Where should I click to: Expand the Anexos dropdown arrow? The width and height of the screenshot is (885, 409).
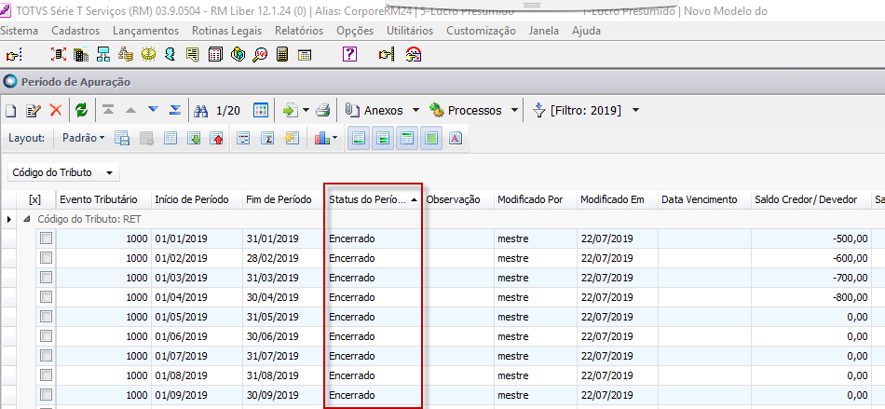[x=415, y=110]
